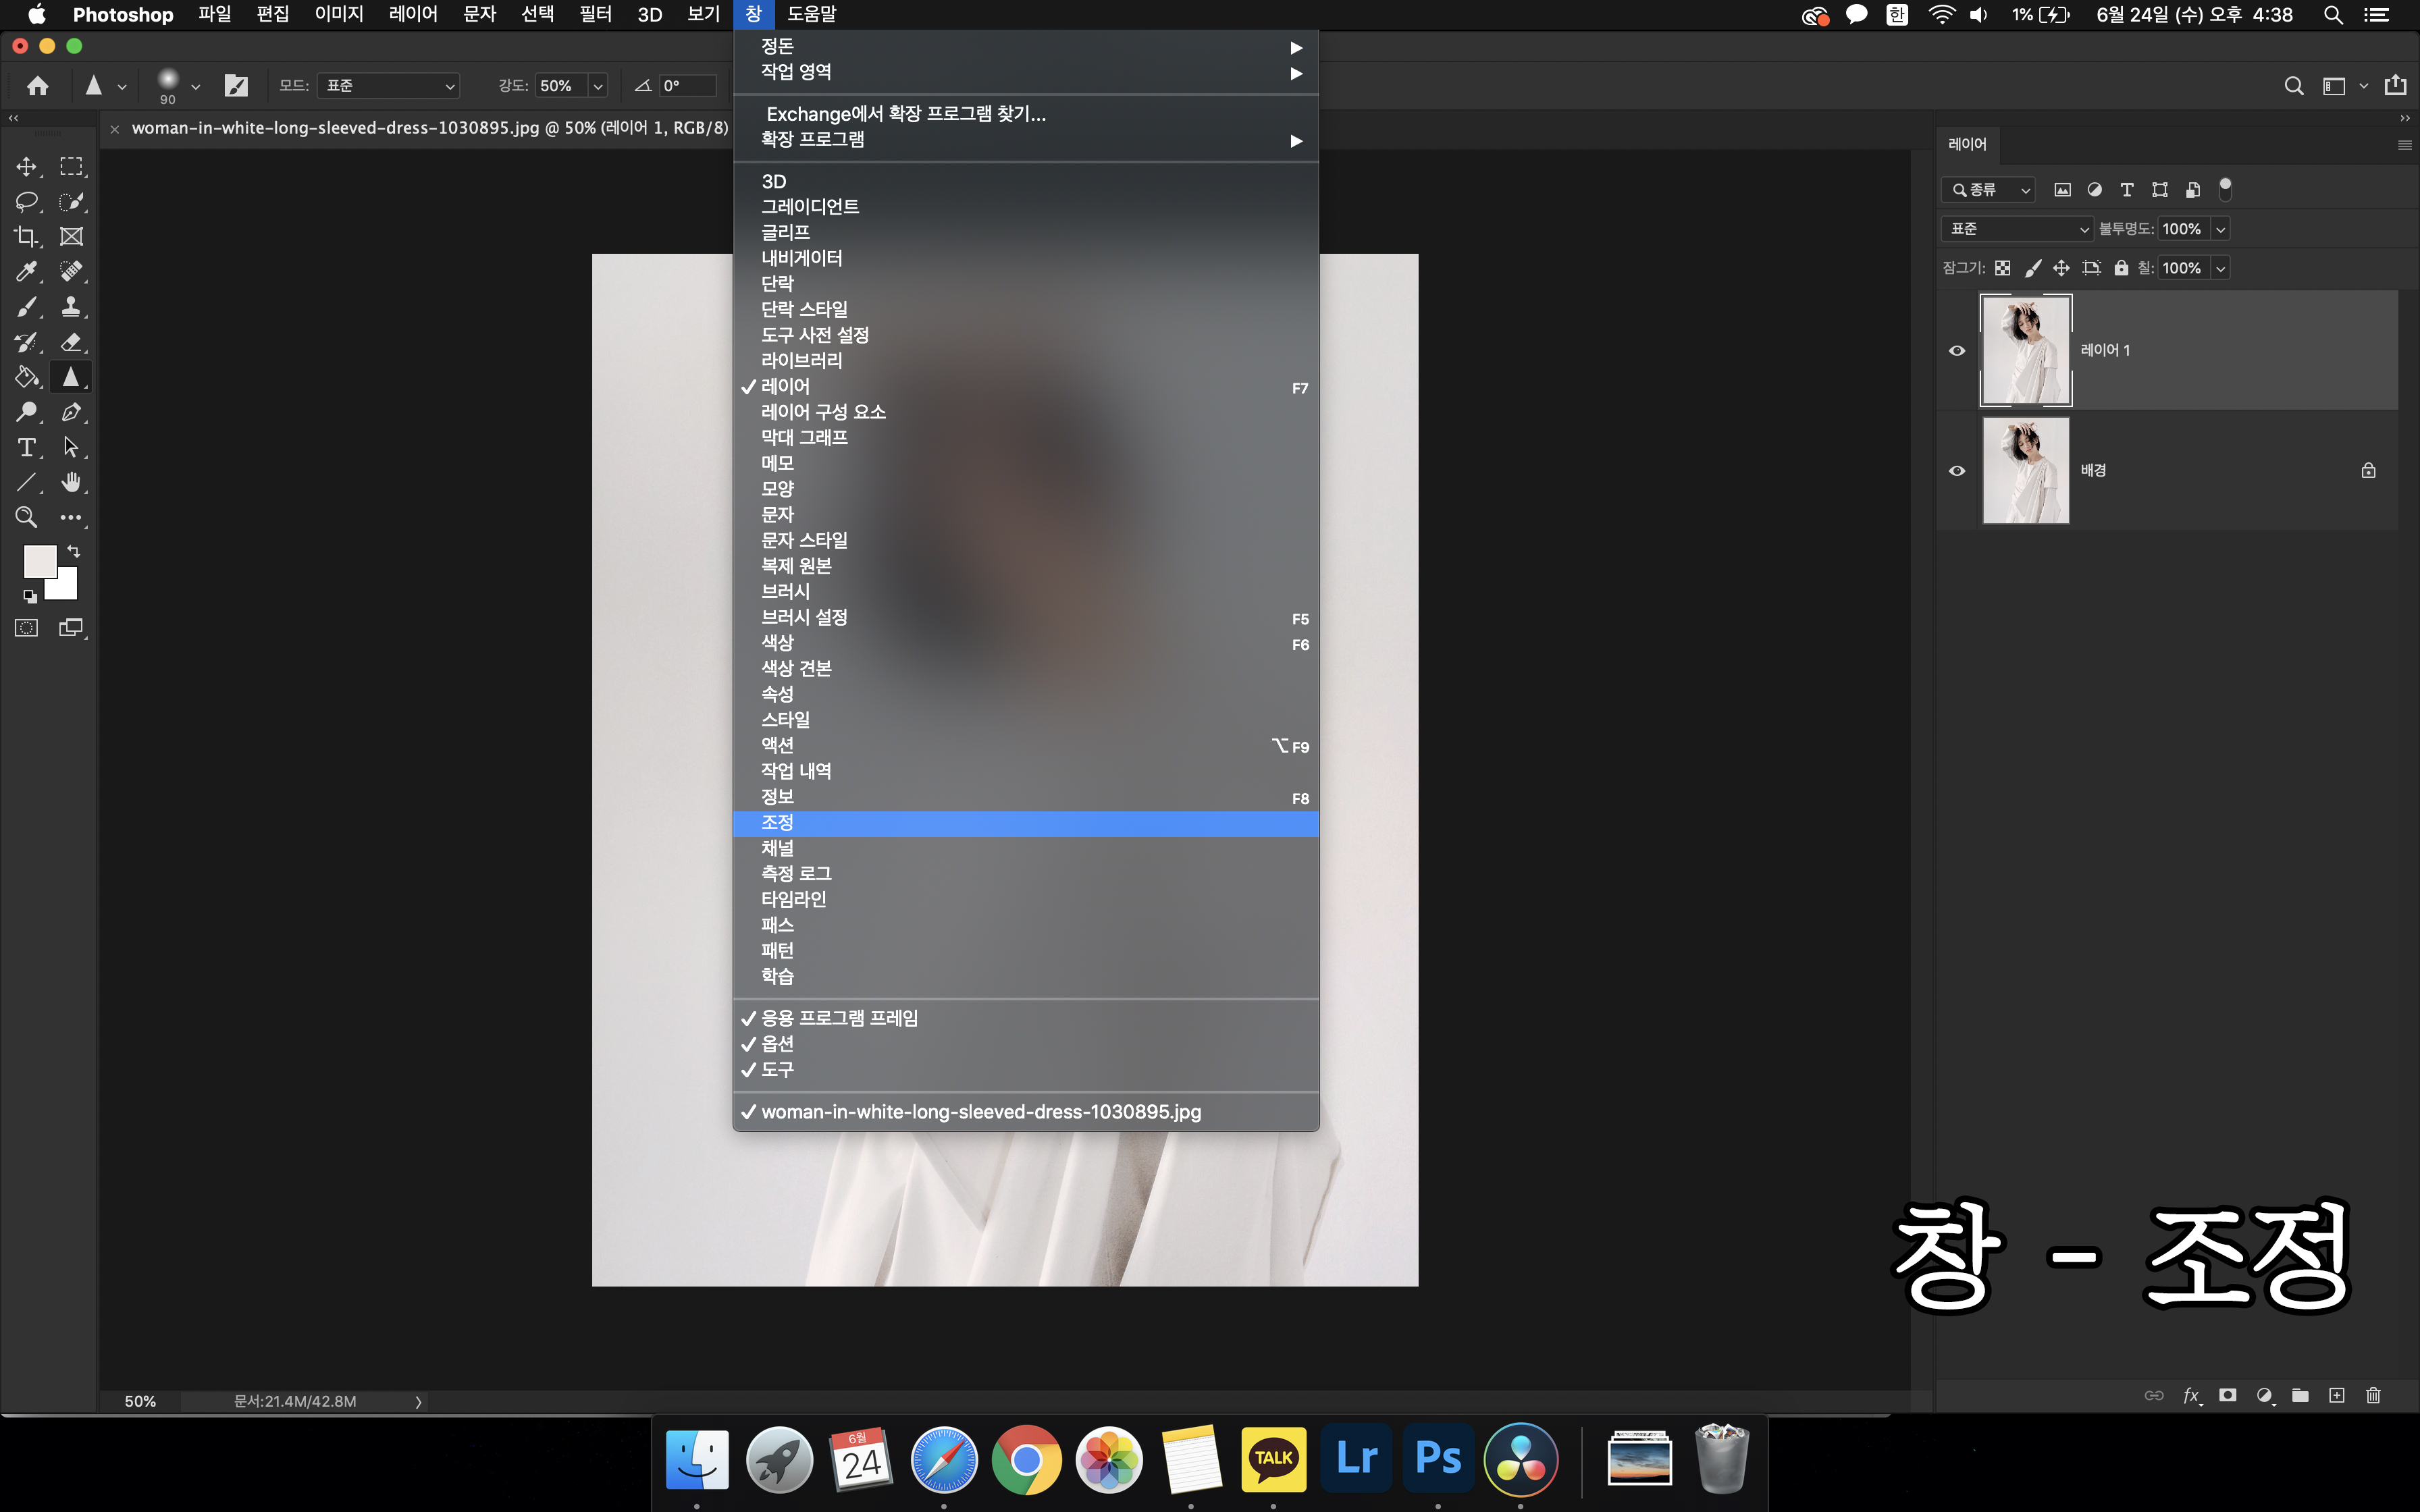This screenshot has width=2420, height=1512.
Task: Click delete layer trash icon
Action: pyautogui.click(x=2373, y=1395)
